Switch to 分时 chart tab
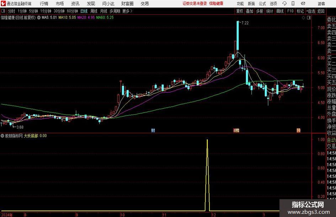The image size is (336, 217). (x=12, y=11)
